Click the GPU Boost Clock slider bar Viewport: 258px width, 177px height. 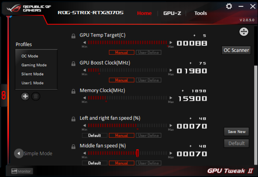coord(128,70)
